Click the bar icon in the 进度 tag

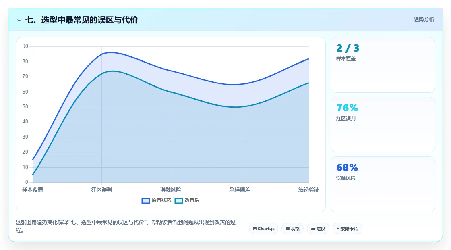pos(313,229)
